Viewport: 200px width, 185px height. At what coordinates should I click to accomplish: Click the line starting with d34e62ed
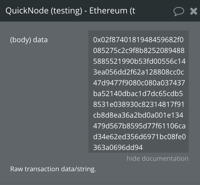tap(139, 137)
